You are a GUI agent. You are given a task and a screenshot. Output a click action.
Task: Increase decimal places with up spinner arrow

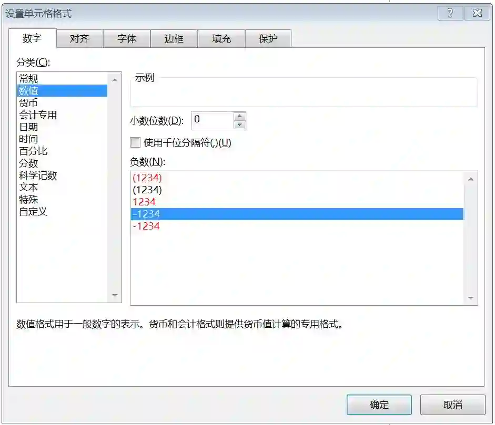click(240, 116)
